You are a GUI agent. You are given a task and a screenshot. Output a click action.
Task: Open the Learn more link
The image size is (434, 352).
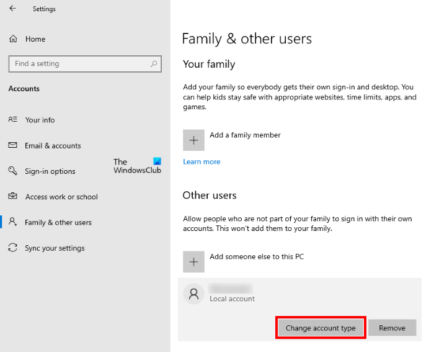coord(201,161)
